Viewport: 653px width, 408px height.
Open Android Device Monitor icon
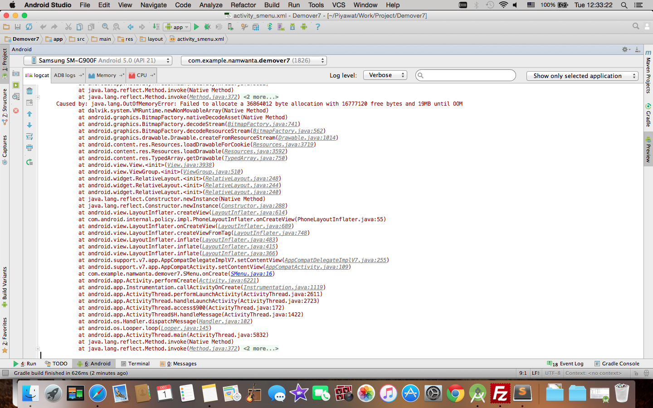point(304,27)
